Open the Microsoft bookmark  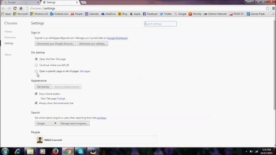[x=20, y=14]
